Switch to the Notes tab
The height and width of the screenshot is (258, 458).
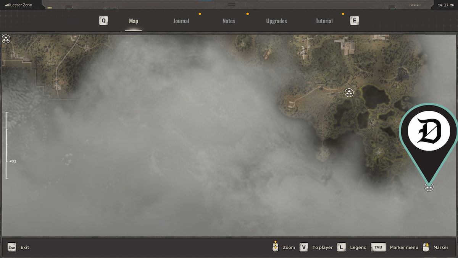[229, 21]
